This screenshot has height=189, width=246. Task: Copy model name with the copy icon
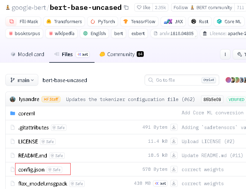click(x=127, y=7)
